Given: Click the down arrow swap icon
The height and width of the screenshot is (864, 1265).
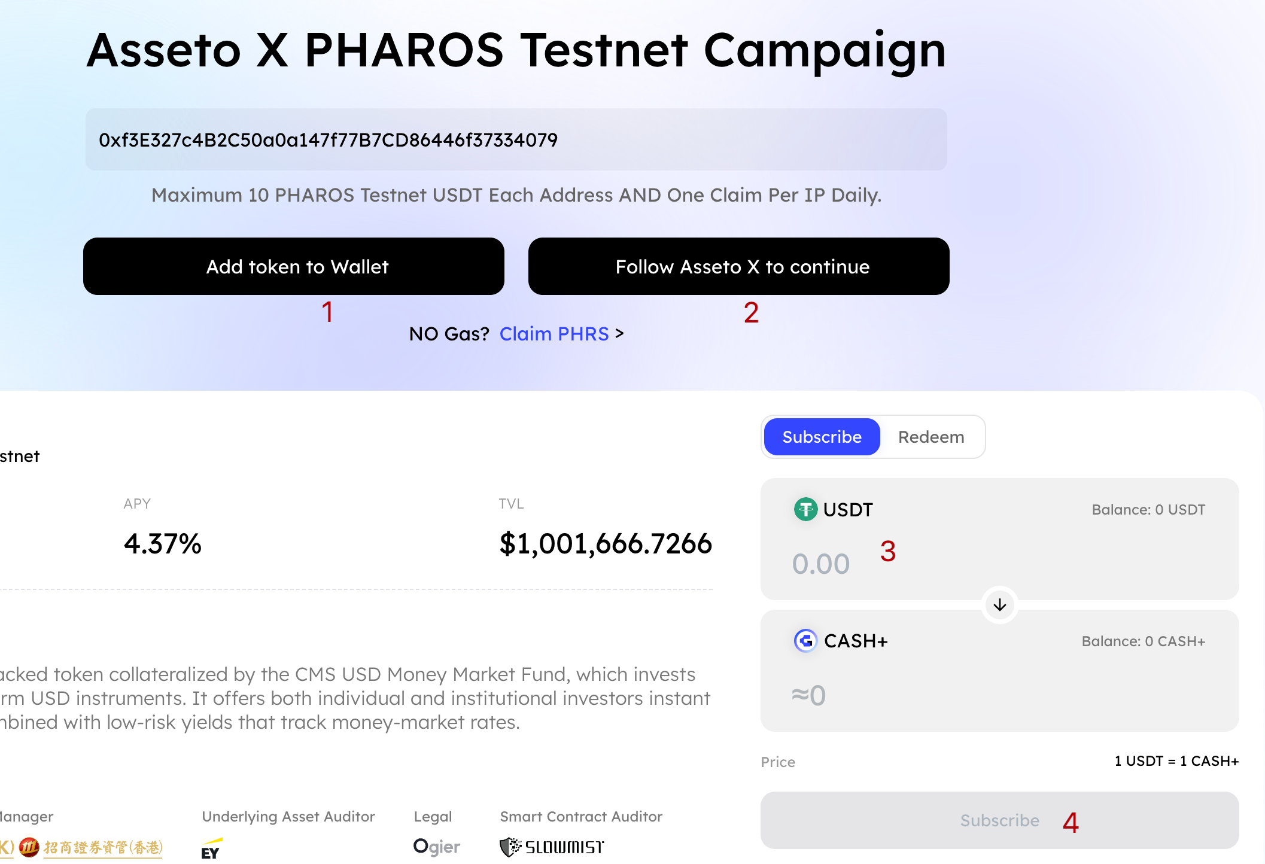Looking at the screenshot, I should click(999, 605).
